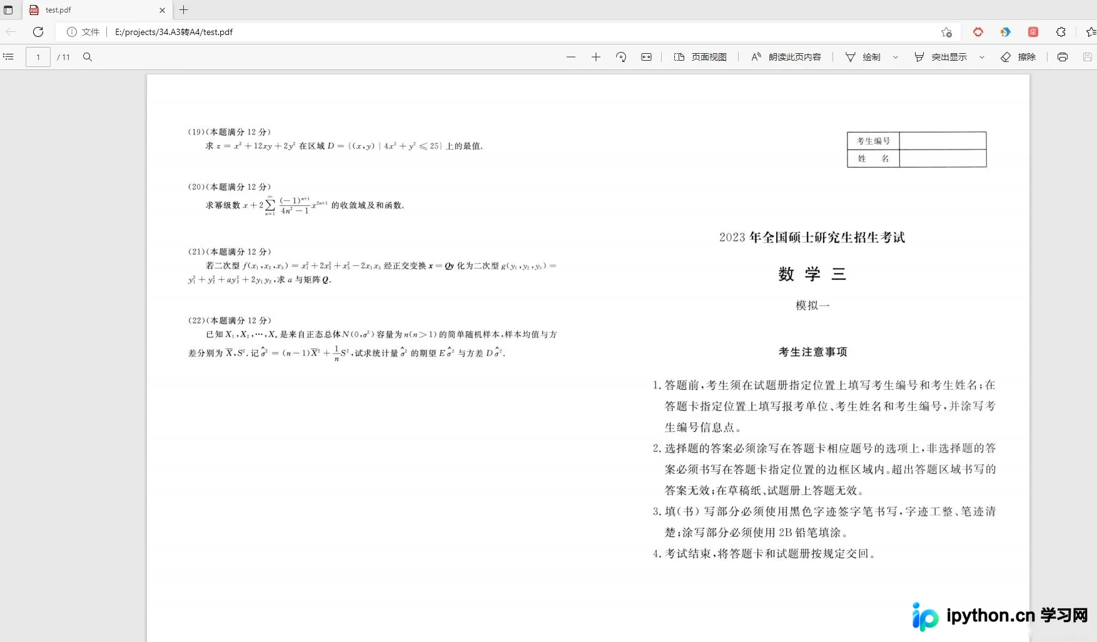Screen dimensions: 1097x642
Task: Open the table of contents sidebar
Action: (x=8, y=57)
